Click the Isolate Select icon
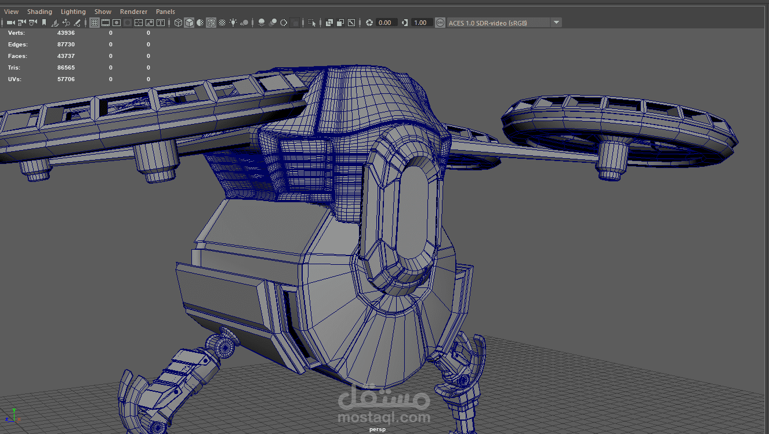The height and width of the screenshot is (434, 769). (312, 23)
